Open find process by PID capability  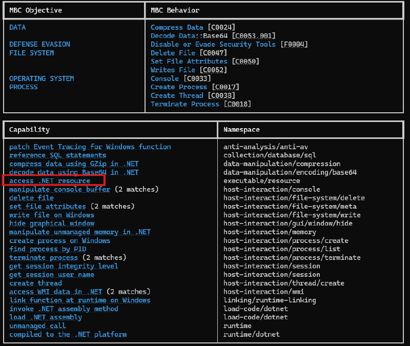[48, 249]
